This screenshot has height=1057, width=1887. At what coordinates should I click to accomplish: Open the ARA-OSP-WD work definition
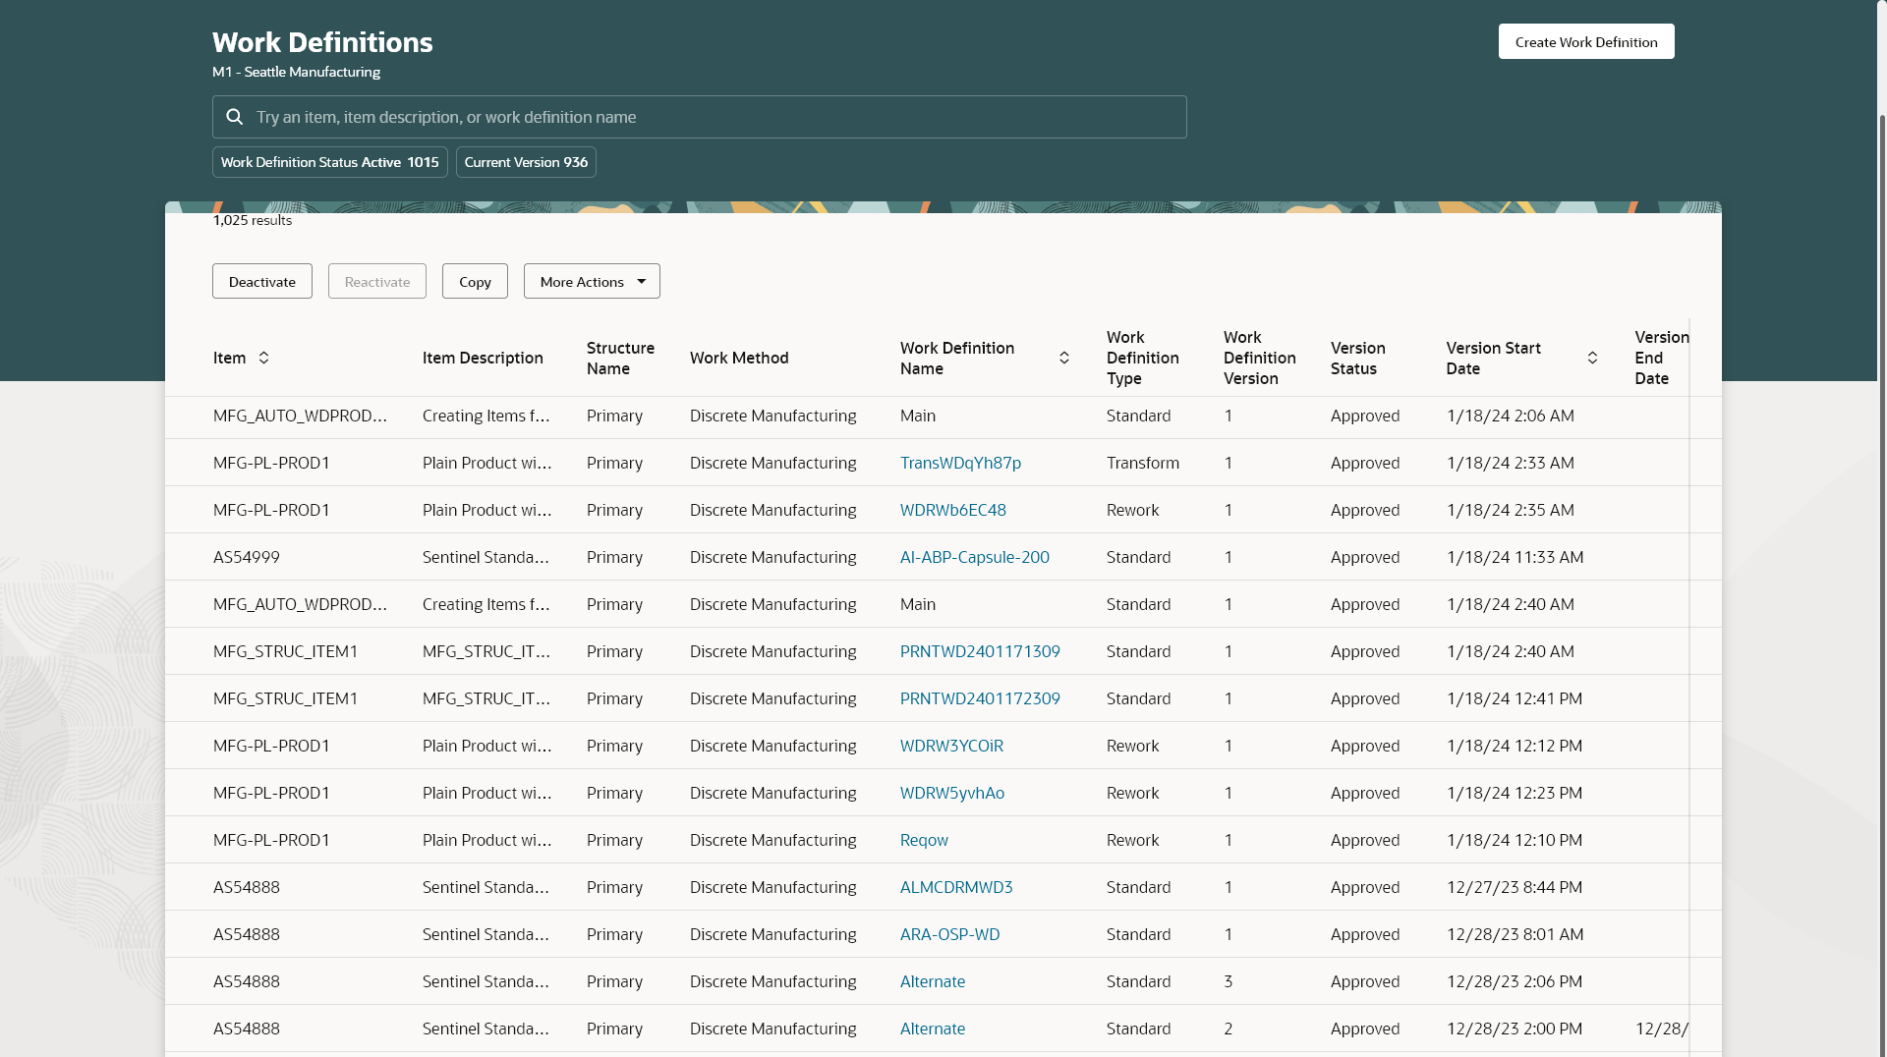pyautogui.click(x=949, y=934)
